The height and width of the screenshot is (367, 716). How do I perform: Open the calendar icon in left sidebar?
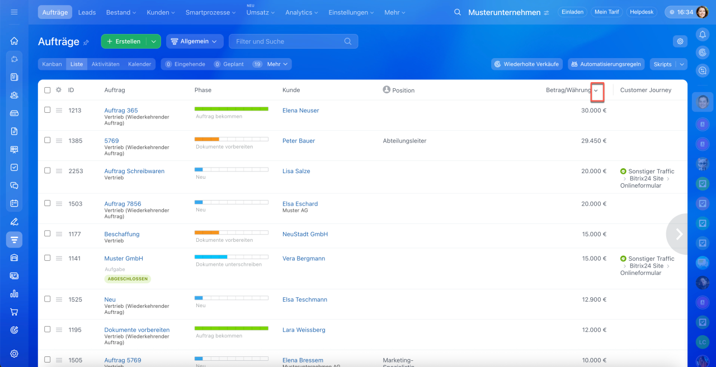coord(14,203)
